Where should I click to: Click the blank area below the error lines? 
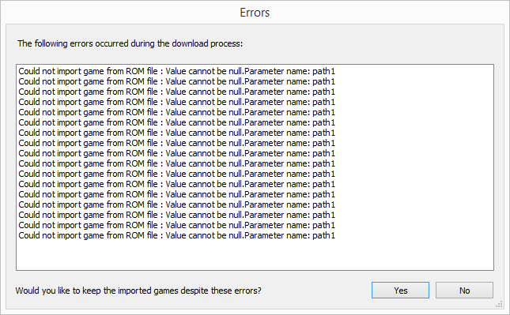click(255, 255)
